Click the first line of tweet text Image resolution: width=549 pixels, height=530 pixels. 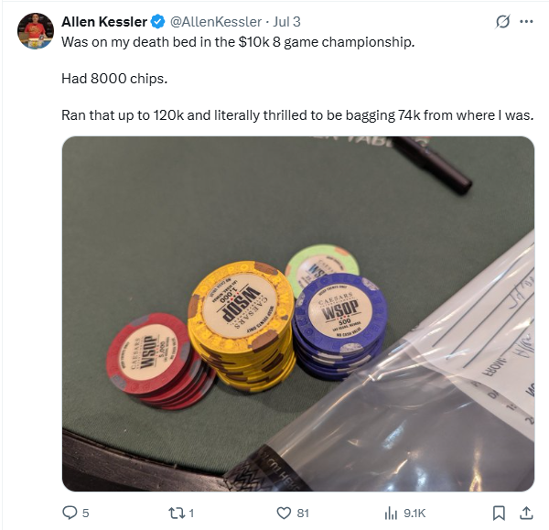[238, 42]
